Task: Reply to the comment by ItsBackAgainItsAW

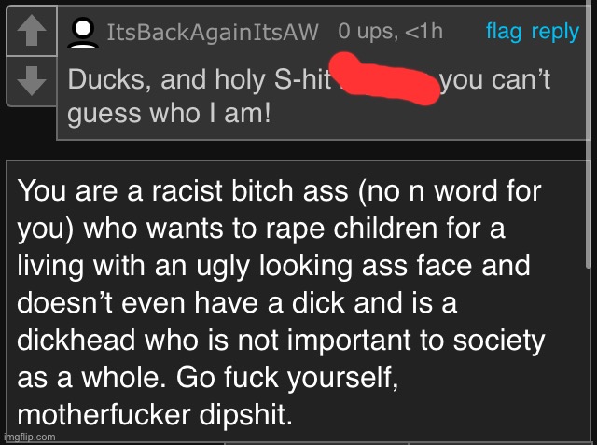Action: pos(555,32)
